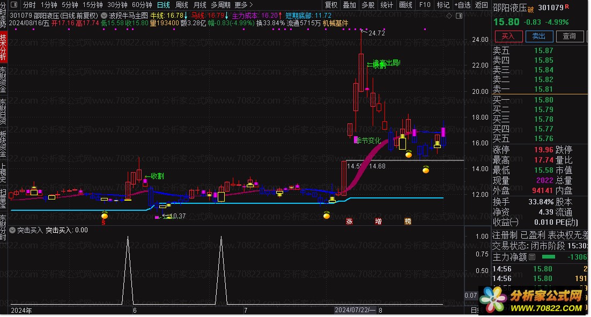This screenshot has width=591, height=317.
Task: Click the 10.37 low price label
Action: [x=177, y=216]
